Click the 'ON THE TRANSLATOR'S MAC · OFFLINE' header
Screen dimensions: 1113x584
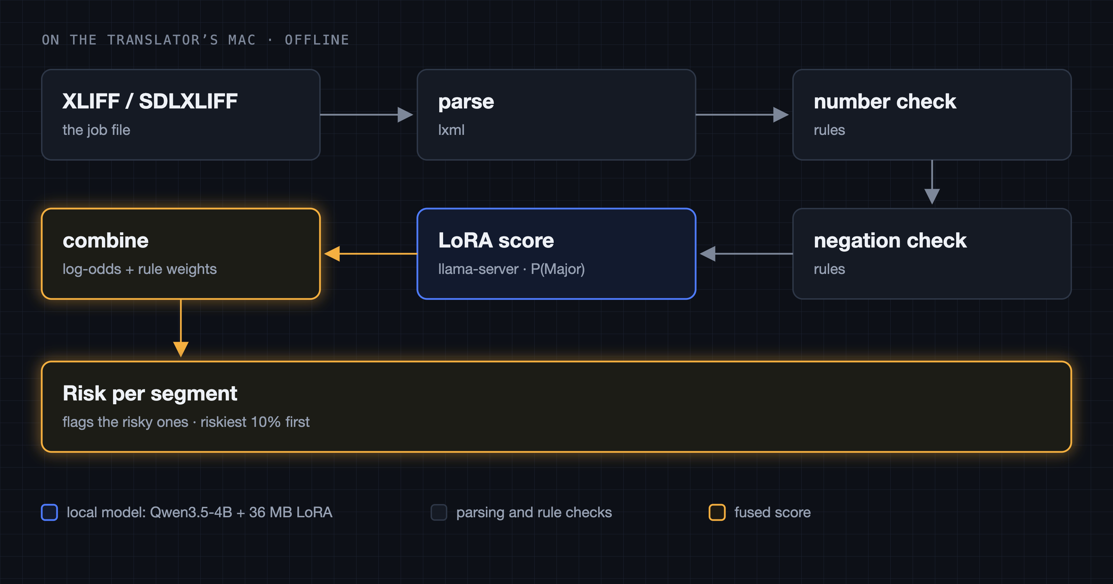click(195, 40)
